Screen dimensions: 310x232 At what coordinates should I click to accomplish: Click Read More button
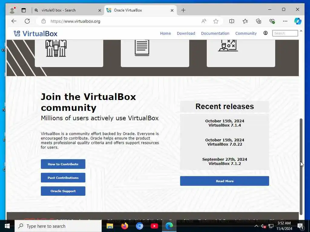(225, 181)
